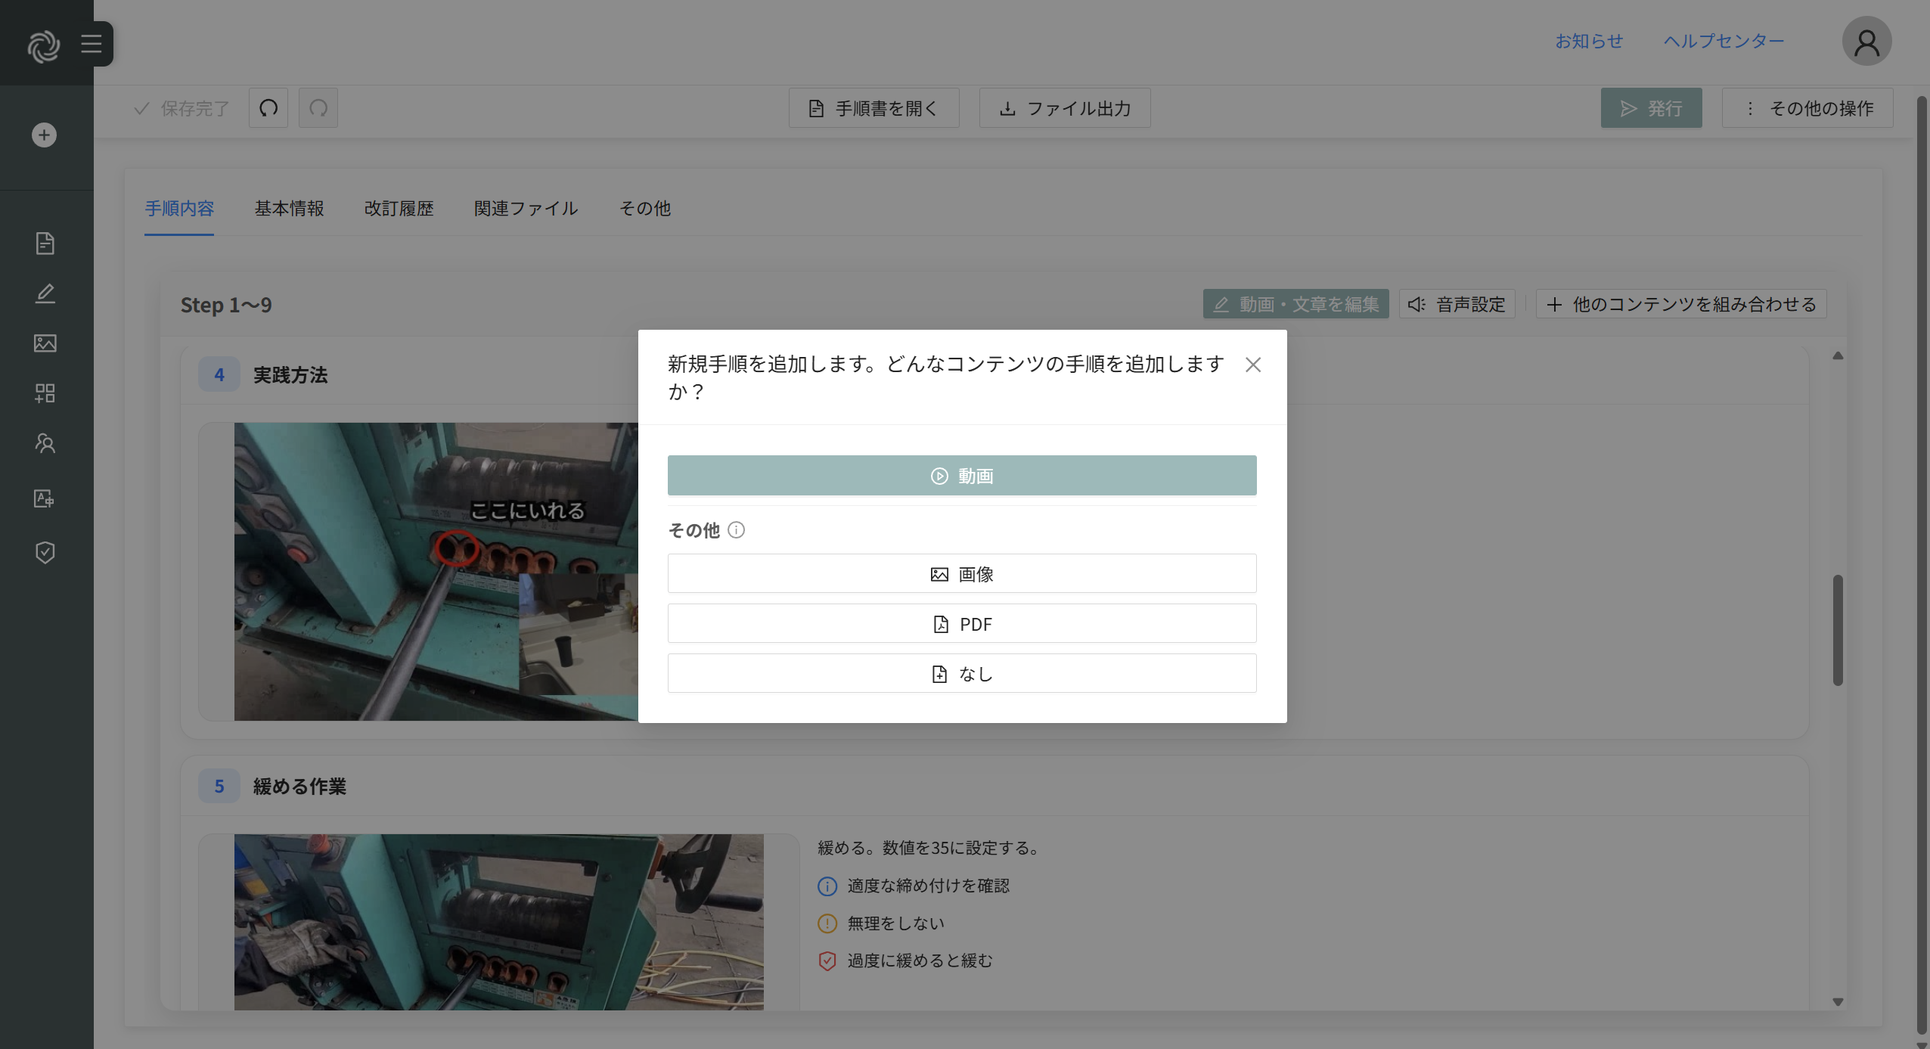Click info icon next to その他
Image resolution: width=1930 pixels, height=1049 pixels.
[x=736, y=530]
